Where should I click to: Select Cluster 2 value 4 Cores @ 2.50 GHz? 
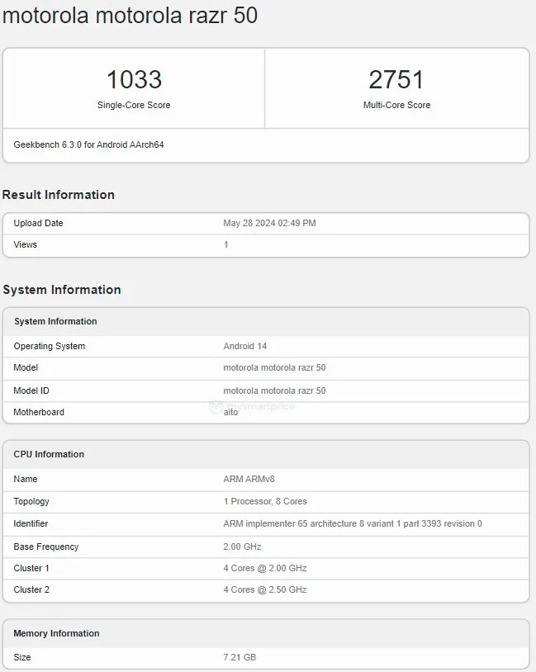pyautogui.click(x=264, y=589)
